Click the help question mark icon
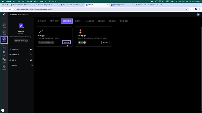 pos(3,110)
